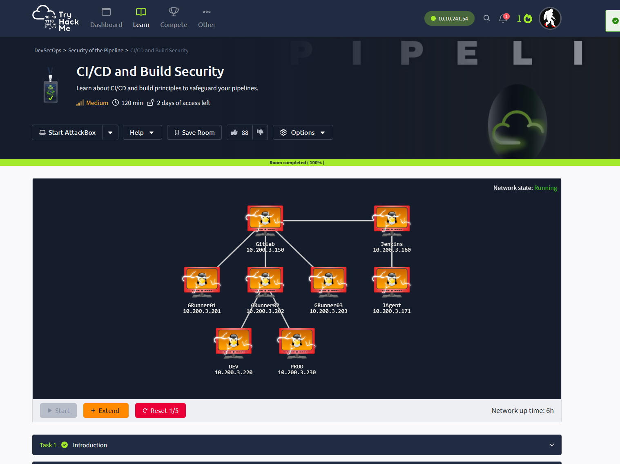Extend the network time
620x464 pixels.
(106, 410)
